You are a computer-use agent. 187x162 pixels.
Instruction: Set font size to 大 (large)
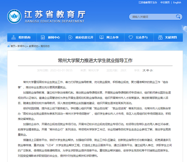click(144, 70)
